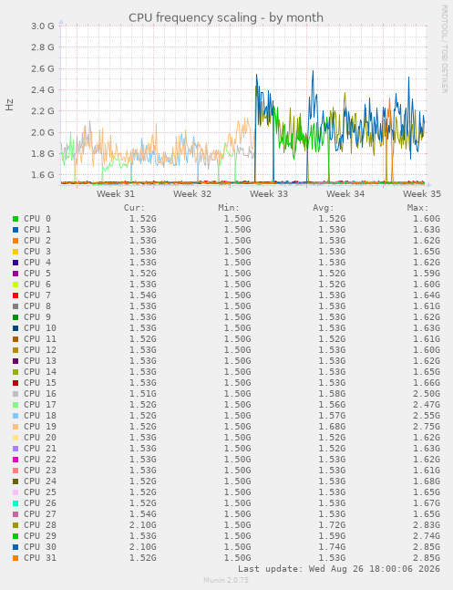Click CPU 16 current value 1.51G
This screenshot has width=453, height=590.
[142, 394]
